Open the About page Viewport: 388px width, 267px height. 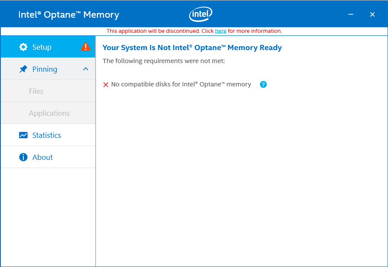click(x=42, y=157)
